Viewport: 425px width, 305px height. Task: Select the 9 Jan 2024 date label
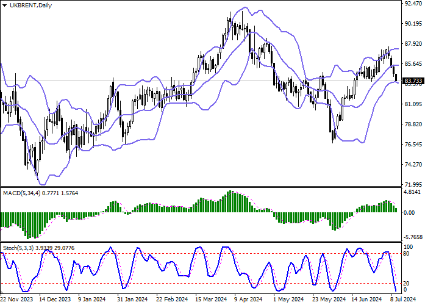[92, 300]
